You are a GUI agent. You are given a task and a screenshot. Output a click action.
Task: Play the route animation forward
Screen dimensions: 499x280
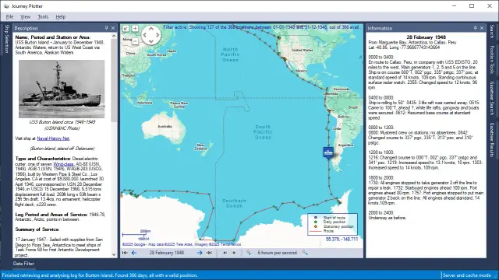(x=234, y=253)
